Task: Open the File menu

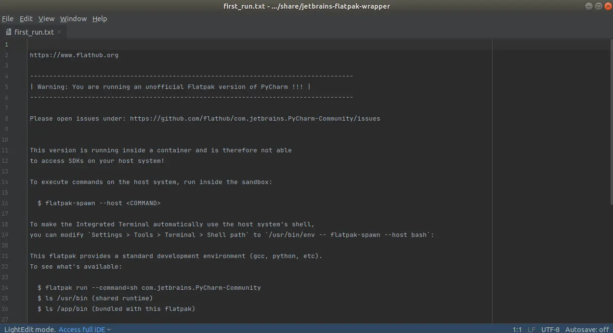Action: point(8,19)
